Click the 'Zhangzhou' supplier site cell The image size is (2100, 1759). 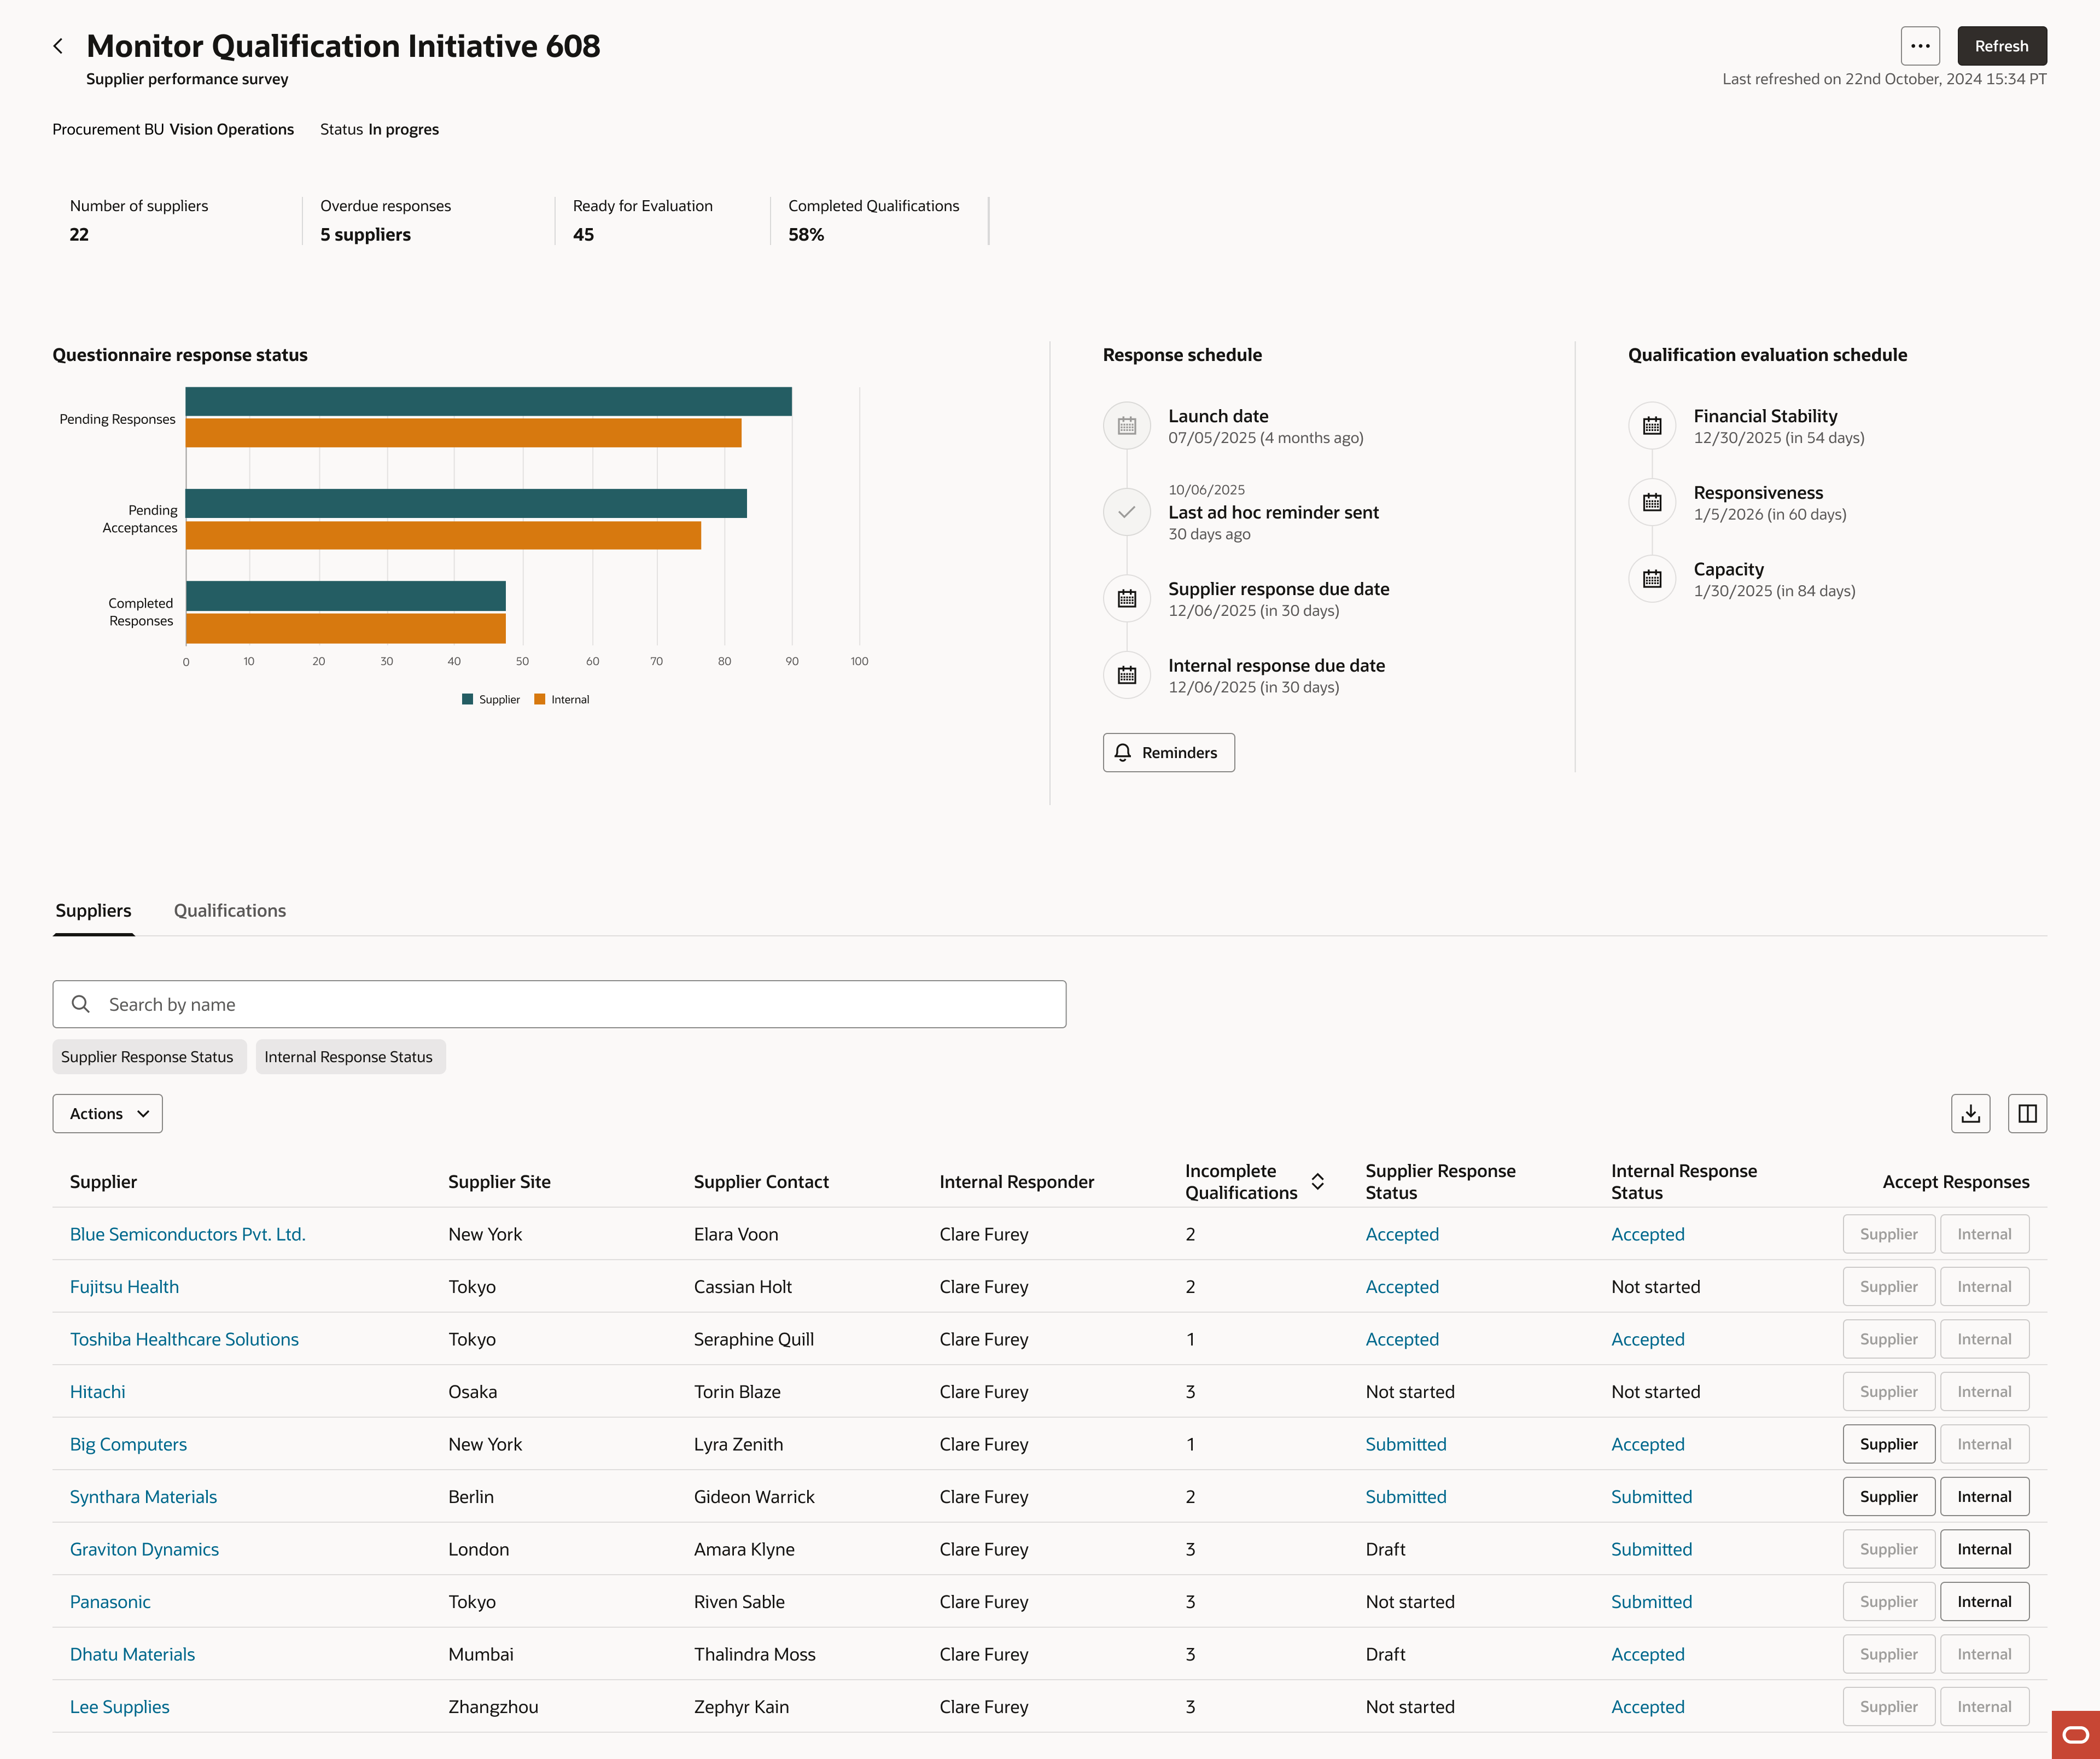tap(493, 1707)
